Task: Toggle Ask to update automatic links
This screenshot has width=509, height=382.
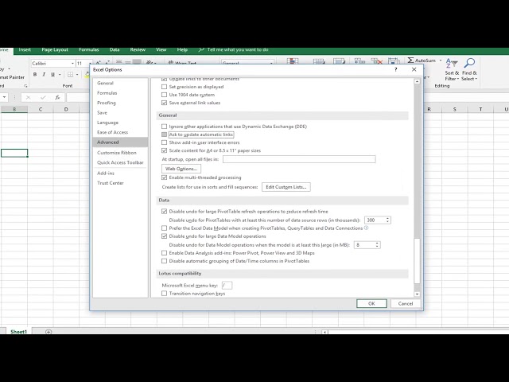Action: pos(165,134)
